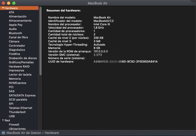Select Gráficos/Pantallas in the sidebar

click(x=21, y=62)
